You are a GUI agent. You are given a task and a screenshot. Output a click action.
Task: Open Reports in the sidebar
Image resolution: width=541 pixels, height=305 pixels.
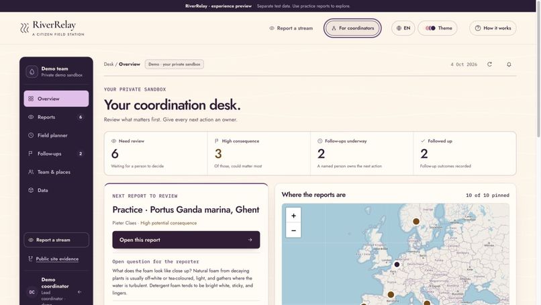point(56,117)
